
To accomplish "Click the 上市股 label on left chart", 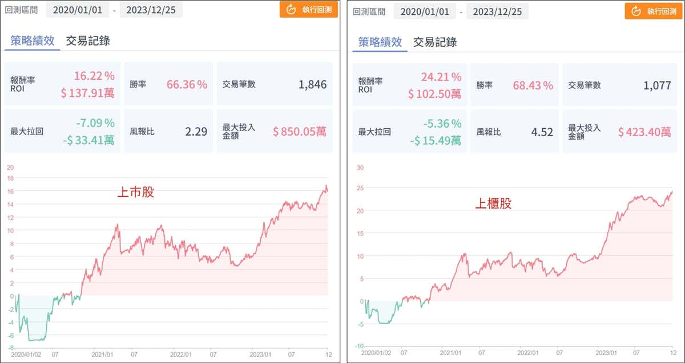I will 135,193.
